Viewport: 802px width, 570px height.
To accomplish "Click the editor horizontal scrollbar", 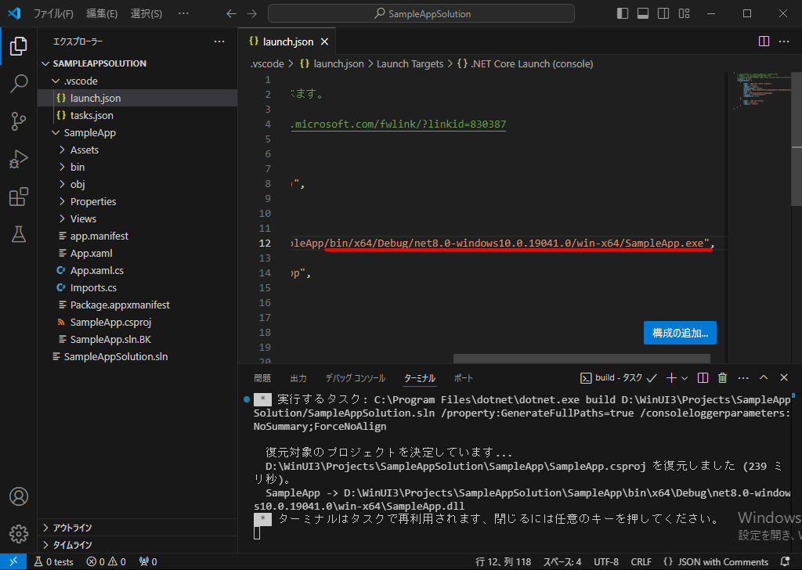I will (x=582, y=359).
